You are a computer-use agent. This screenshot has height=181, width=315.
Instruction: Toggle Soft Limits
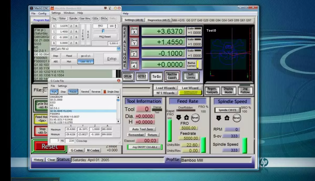coord(191,76)
